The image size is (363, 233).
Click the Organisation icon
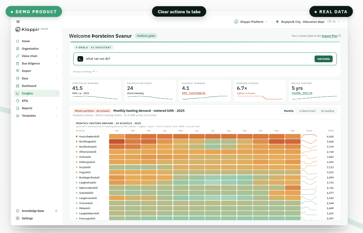click(x=18, y=49)
